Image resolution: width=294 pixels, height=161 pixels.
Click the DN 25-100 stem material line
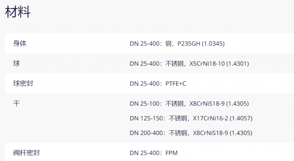coord(189,104)
